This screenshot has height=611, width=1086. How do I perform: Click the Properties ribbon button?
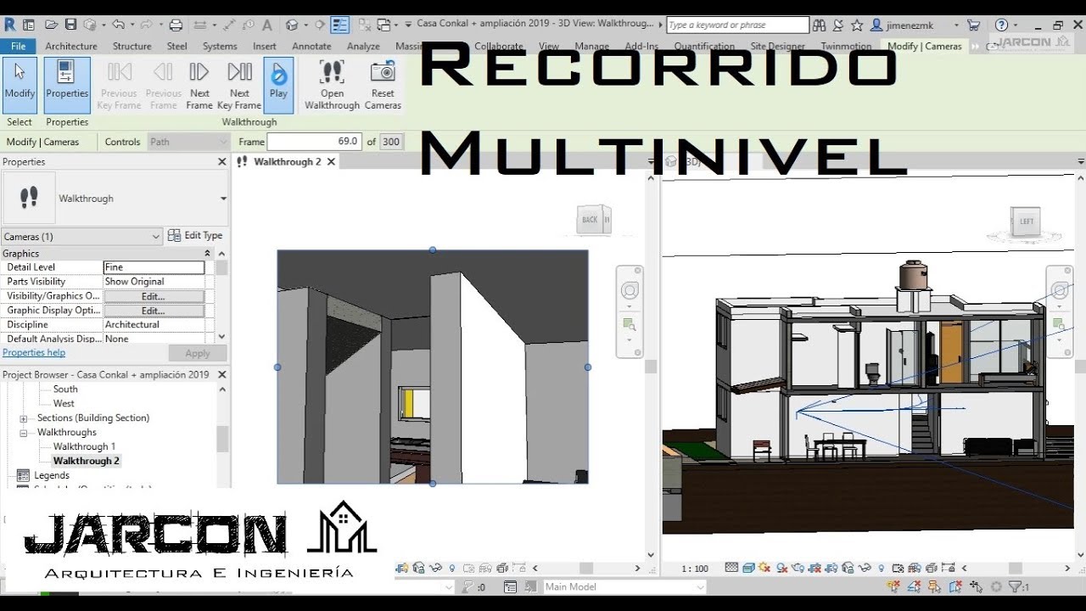point(67,85)
